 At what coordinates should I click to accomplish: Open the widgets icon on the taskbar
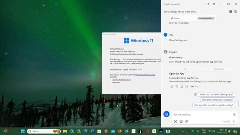coord(5,131)
